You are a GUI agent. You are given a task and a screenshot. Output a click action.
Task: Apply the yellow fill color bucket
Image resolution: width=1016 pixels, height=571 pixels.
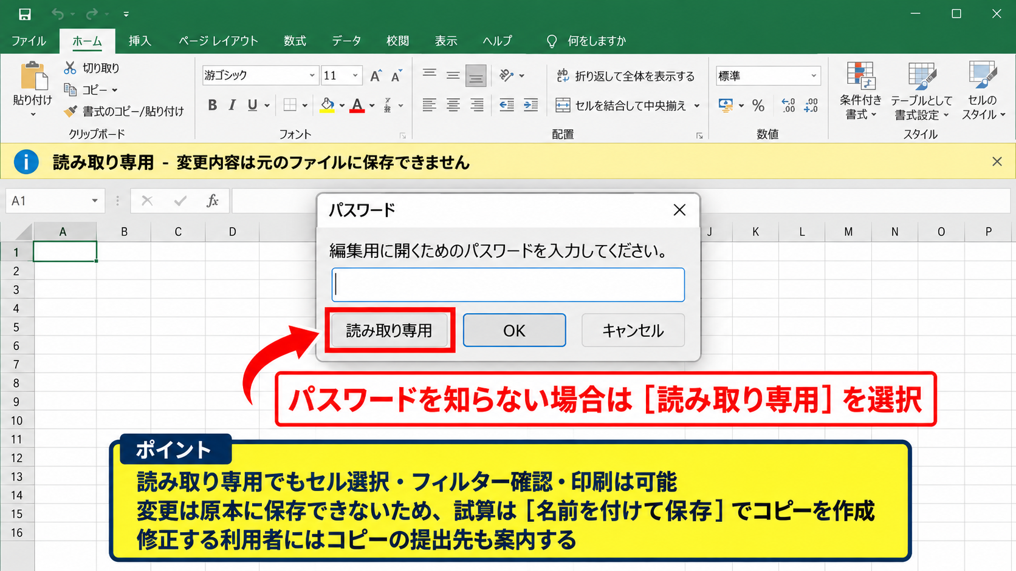pyautogui.click(x=328, y=105)
